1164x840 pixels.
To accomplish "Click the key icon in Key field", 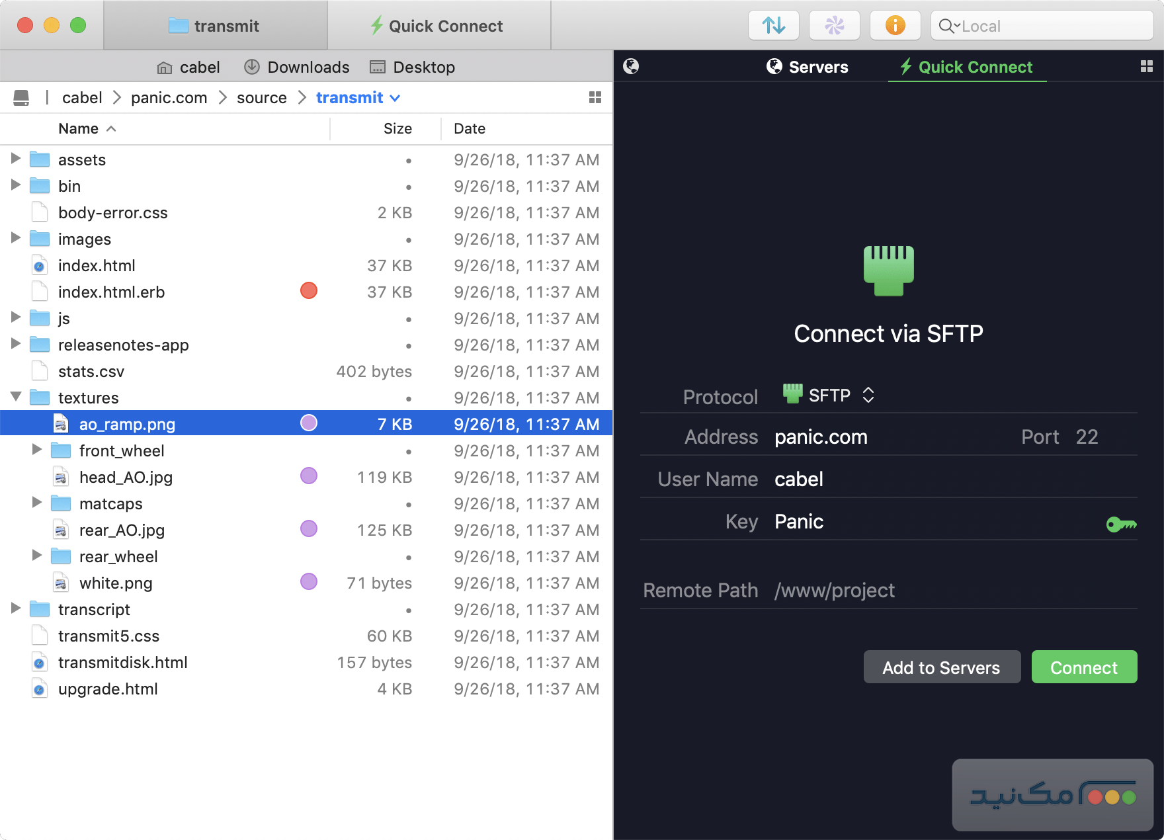I will 1121,525.
